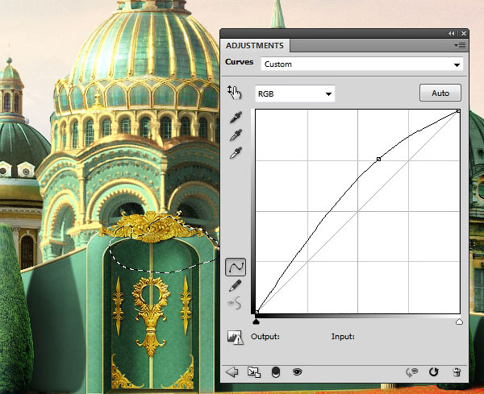Select the on-image targeted adjustment hand tool
Viewport: 484px width, 394px height.
pos(234,93)
